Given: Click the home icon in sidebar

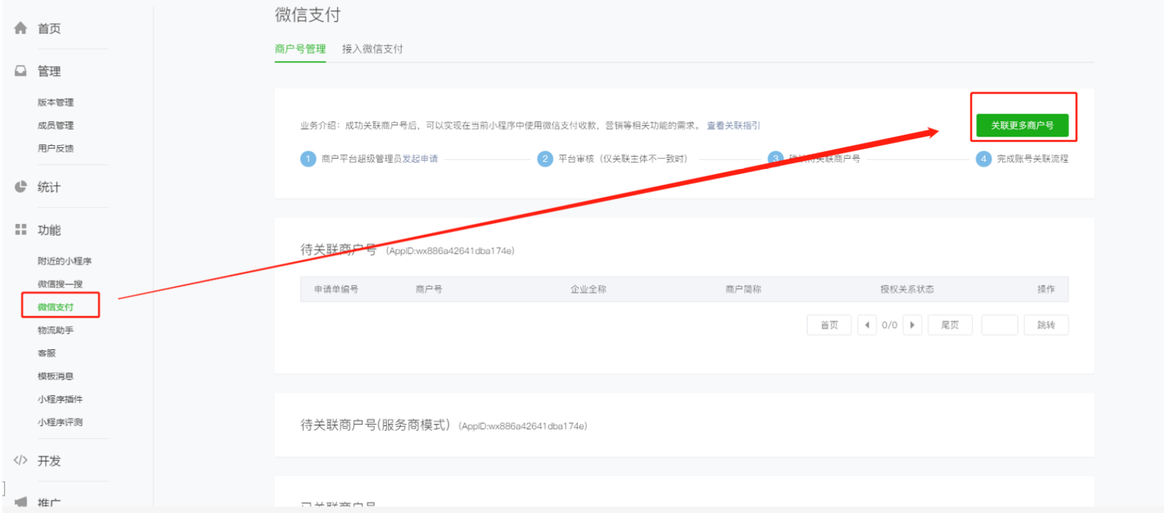Looking at the screenshot, I should pos(21,28).
